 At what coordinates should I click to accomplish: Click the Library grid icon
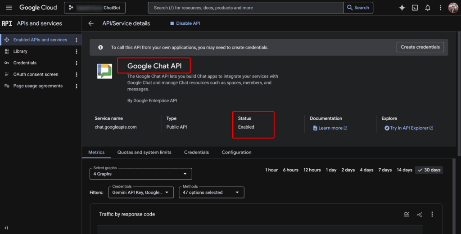click(x=6, y=51)
